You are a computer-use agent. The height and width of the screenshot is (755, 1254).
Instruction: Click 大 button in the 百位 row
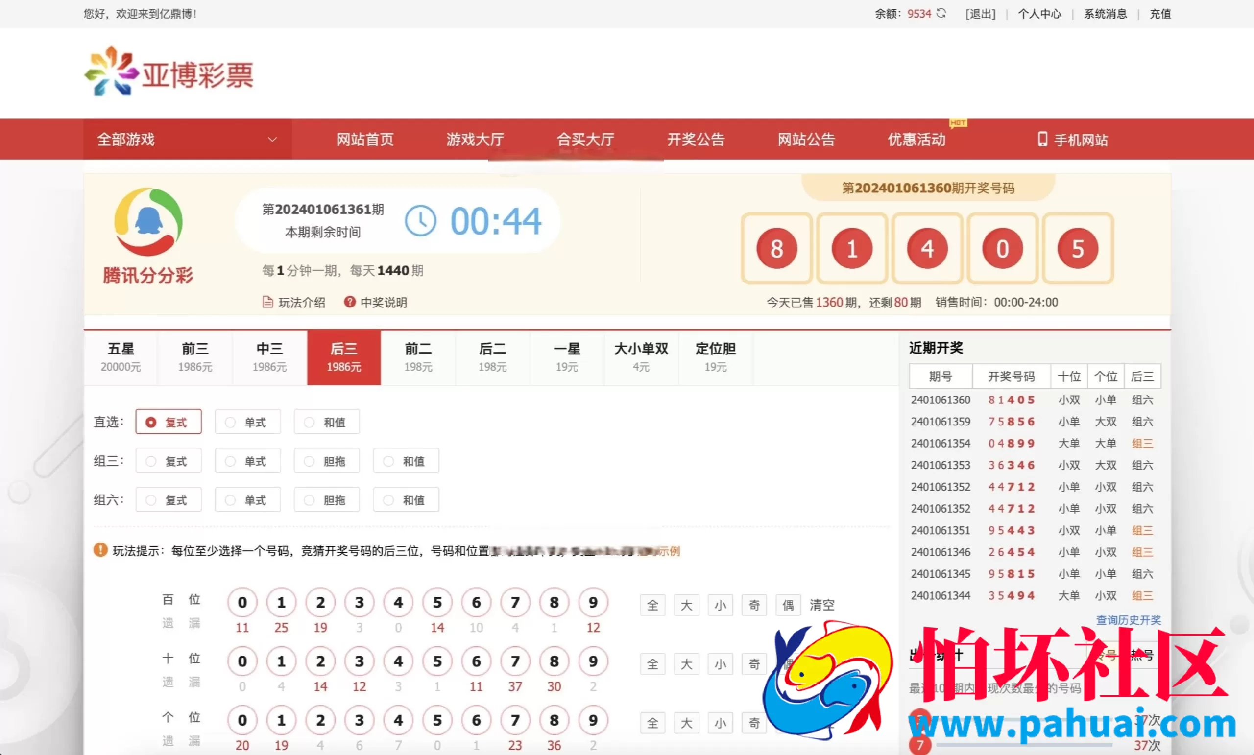click(x=687, y=605)
